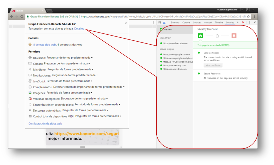
Task: Click the cookie icon under Cookies
Action: click(x=30, y=44)
